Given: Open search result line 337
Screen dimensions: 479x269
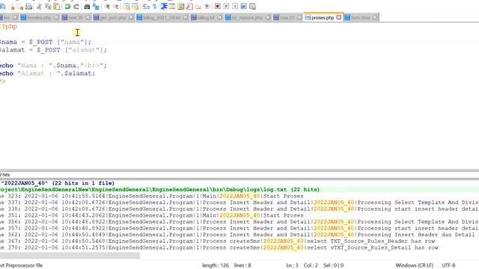Looking at the screenshot, I should point(239,202).
